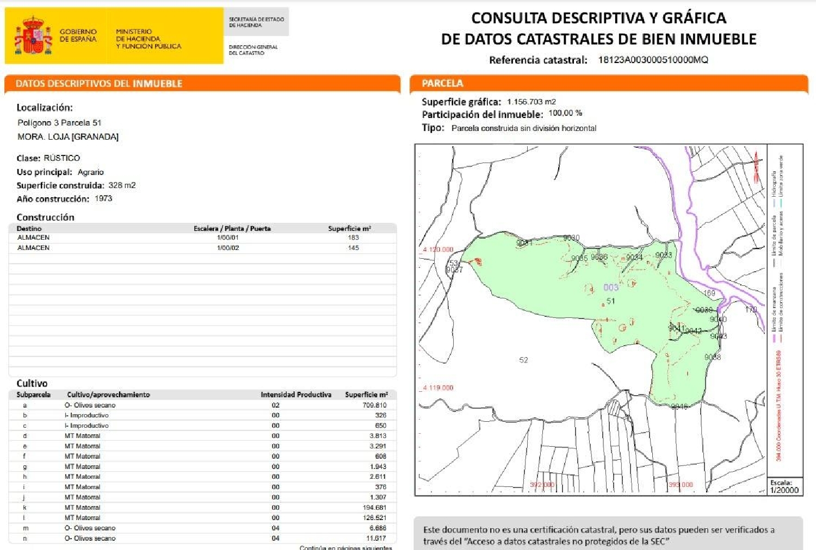
Task: Click the purple '003' polygon label on the map
Action: click(611, 287)
